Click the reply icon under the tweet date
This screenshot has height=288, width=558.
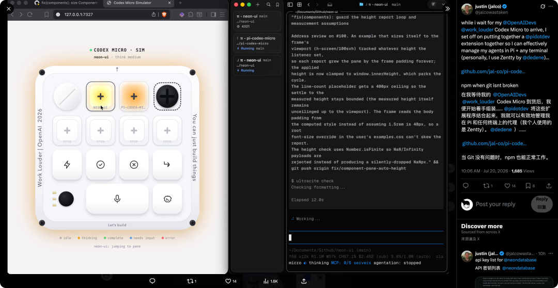(x=466, y=186)
